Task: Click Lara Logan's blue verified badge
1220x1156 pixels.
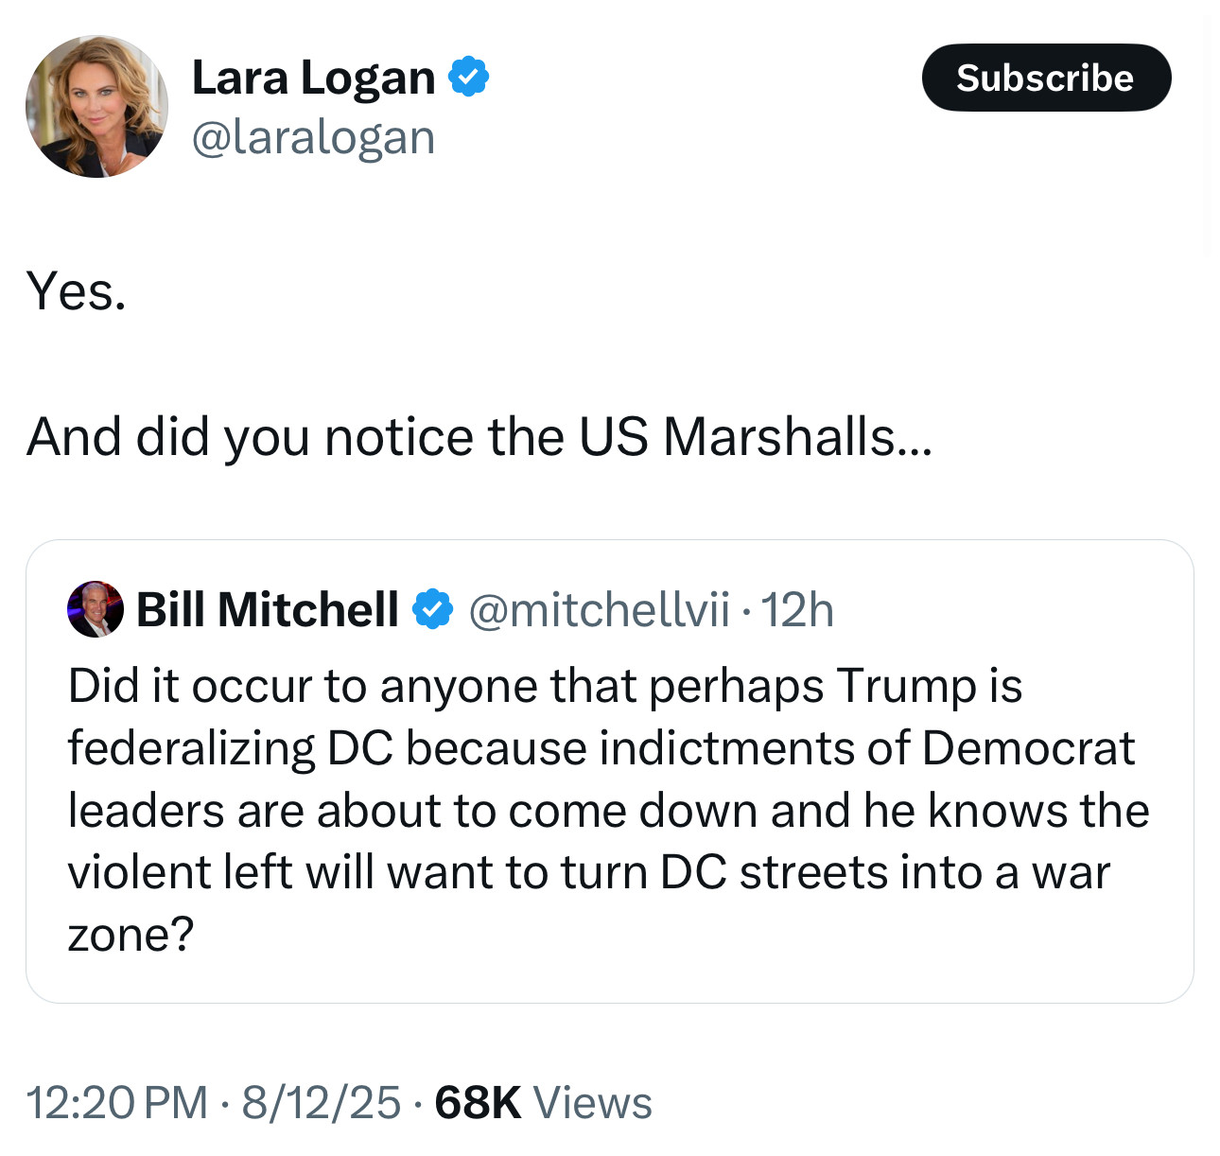Action: (467, 77)
